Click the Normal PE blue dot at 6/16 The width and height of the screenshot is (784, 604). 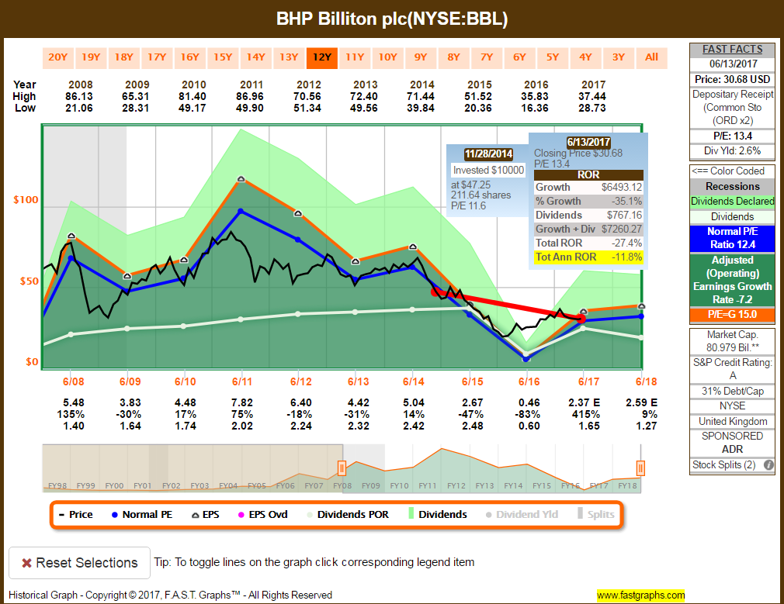(x=526, y=359)
